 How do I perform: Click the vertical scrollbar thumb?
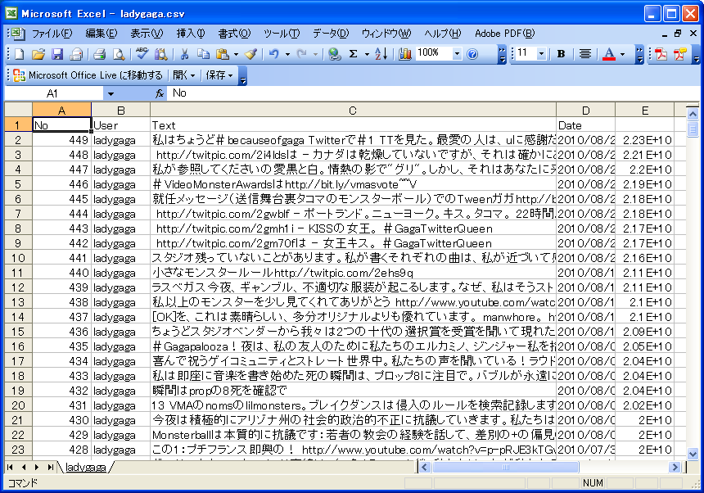(x=693, y=129)
